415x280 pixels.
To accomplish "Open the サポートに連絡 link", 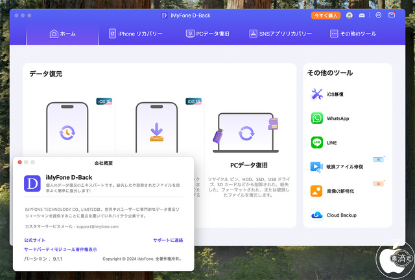I will coord(168,240).
